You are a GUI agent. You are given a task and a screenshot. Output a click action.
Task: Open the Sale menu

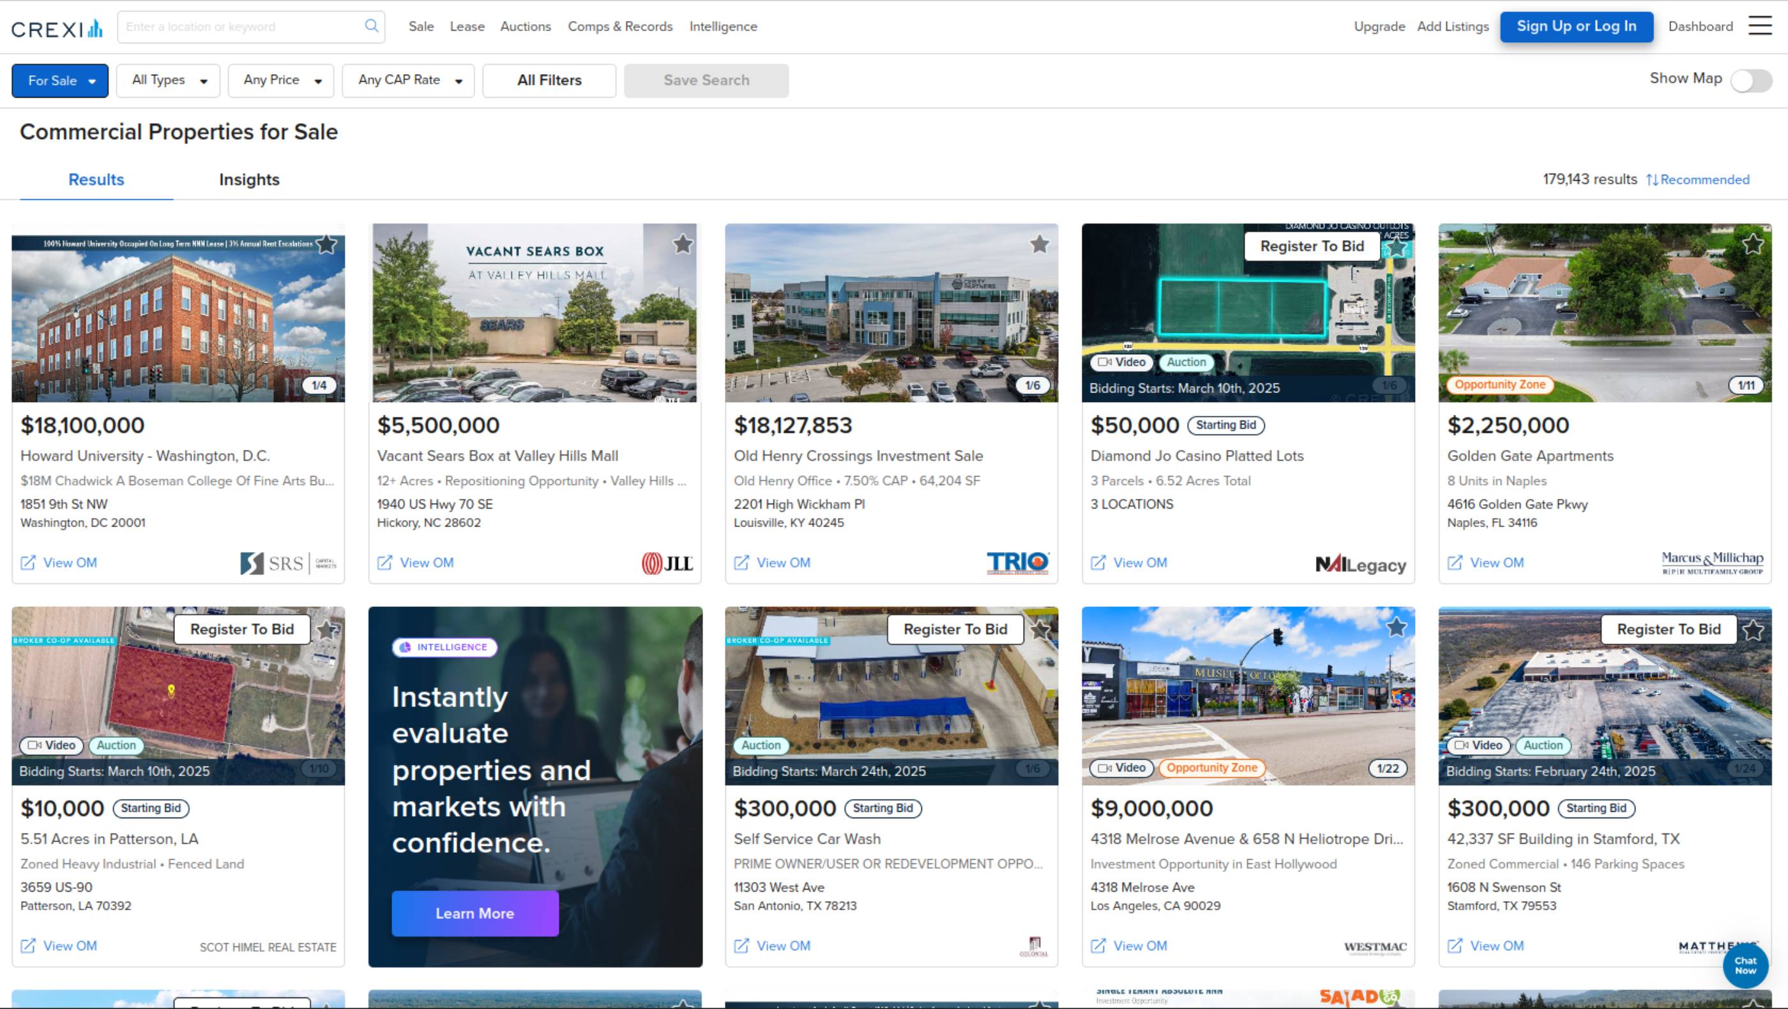click(421, 26)
